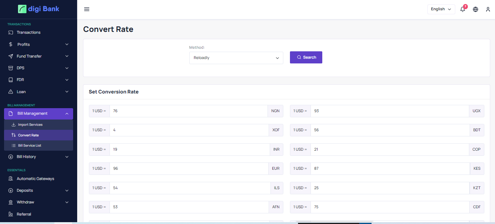The width and height of the screenshot is (495, 224).
Task: Open the English language dropdown
Action: (441, 9)
